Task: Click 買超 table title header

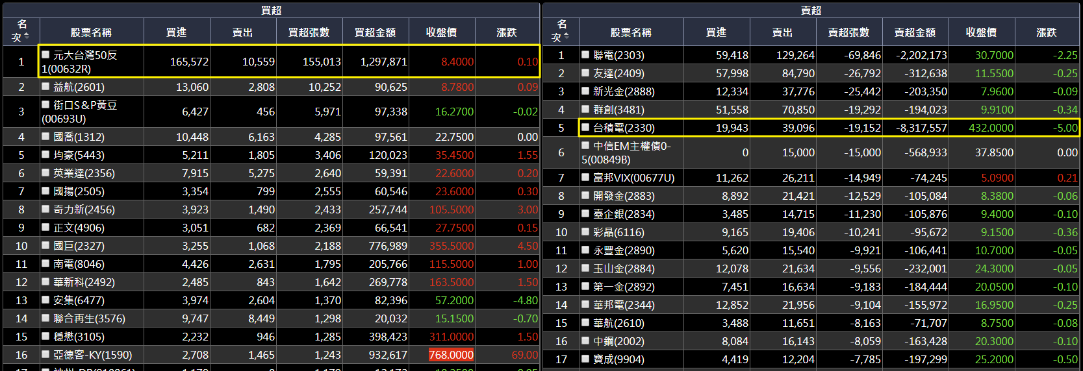Action: pyautogui.click(x=271, y=10)
